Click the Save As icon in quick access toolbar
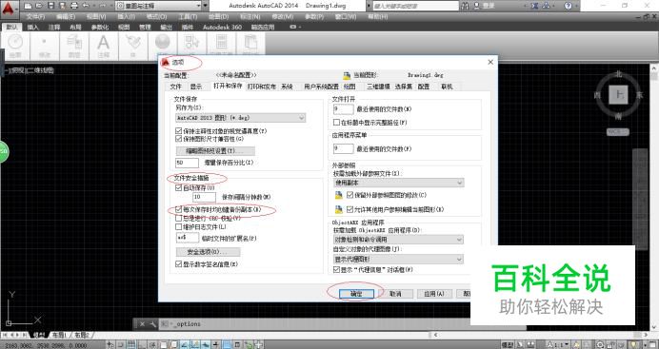This screenshot has width=659, height=349. pos(62,6)
